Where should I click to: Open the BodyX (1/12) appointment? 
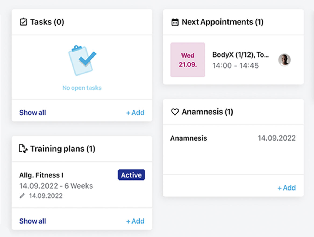click(x=240, y=55)
